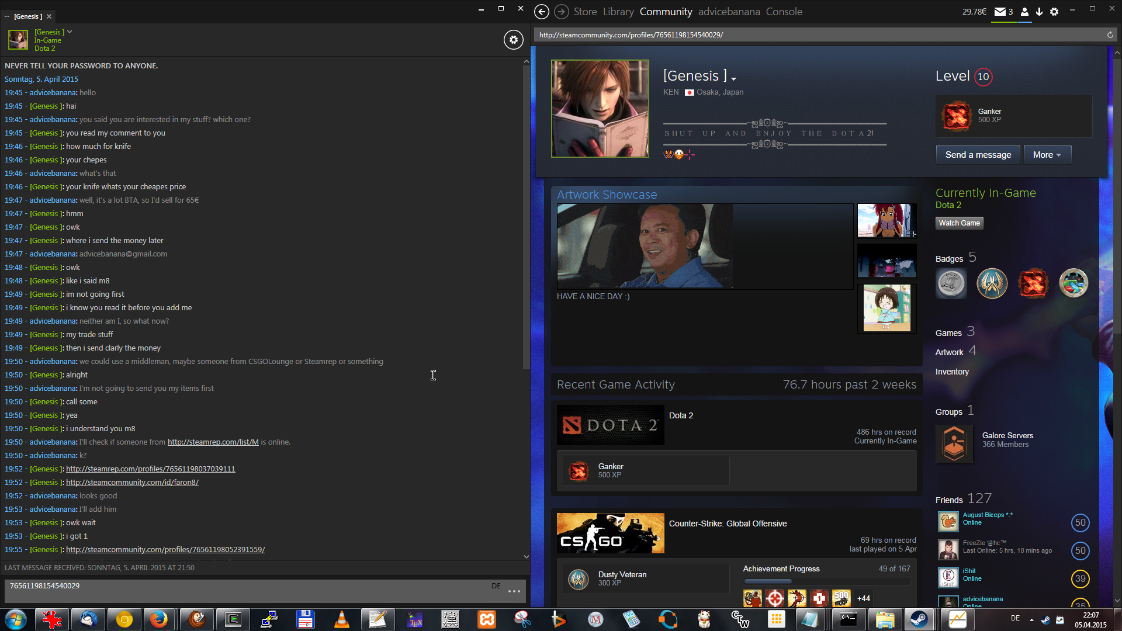Open the DE keyboard language selector in taskbar
The image size is (1122, 631).
point(1016,618)
